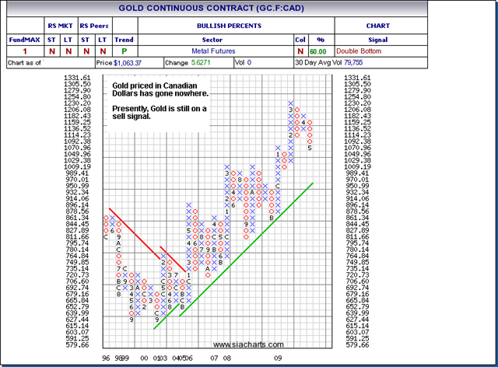Select the FundMAX column header
Viewport: 498px width, 367px height.
tap(24, 40)
